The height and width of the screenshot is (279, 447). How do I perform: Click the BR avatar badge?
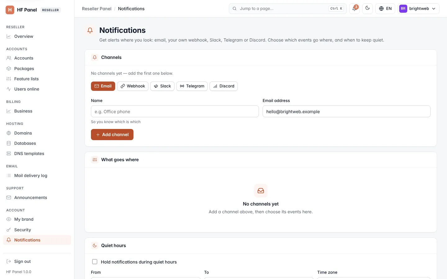(403, 9)
